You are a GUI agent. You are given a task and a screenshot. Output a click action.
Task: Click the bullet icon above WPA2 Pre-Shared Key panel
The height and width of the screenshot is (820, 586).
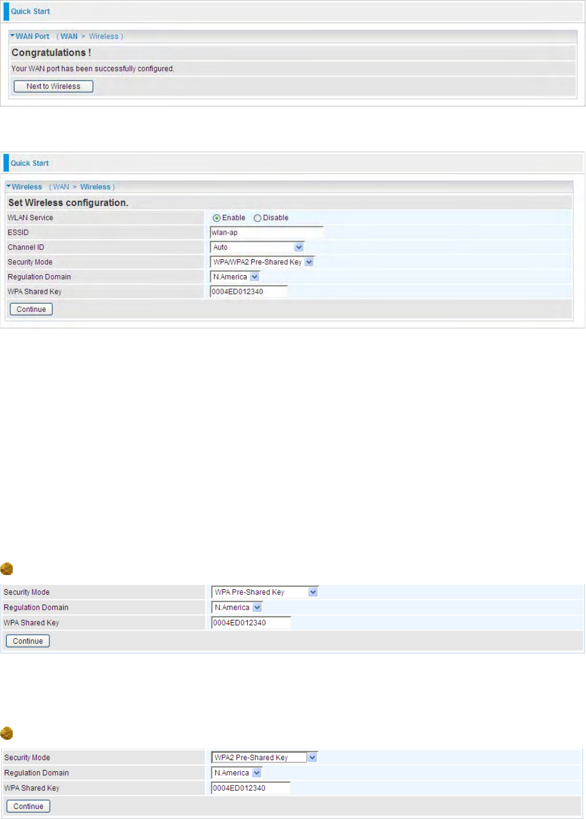click(x=7, y=733)
